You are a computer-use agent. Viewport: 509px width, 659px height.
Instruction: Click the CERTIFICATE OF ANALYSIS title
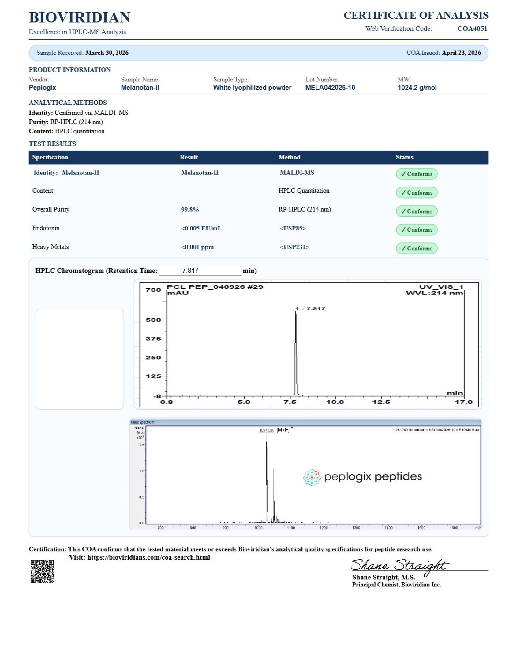[x=416, y=15]
